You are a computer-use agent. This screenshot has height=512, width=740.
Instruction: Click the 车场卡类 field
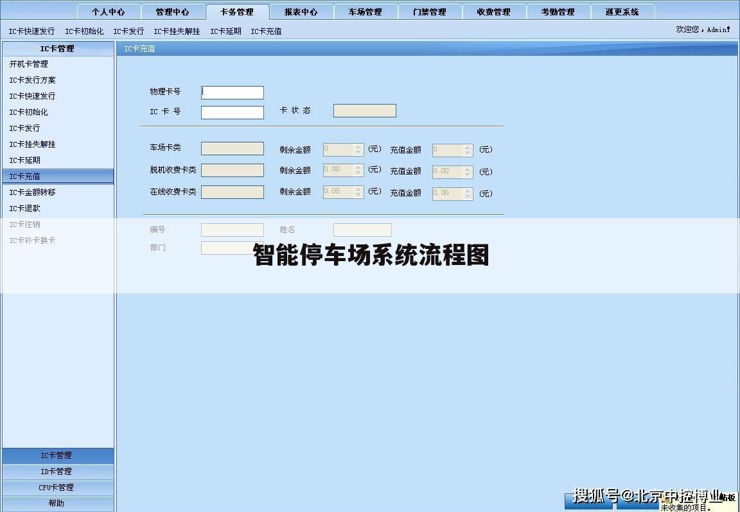(x=232, y=148)
